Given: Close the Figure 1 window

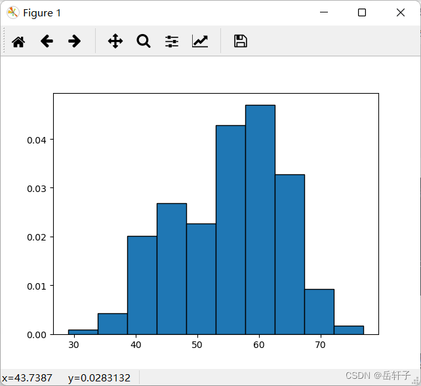Looking at the screenshot, I should click(x=401, y=12).
